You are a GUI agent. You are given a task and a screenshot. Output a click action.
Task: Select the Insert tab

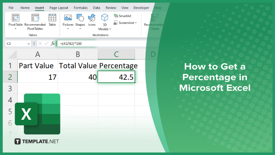click(39, 8)
